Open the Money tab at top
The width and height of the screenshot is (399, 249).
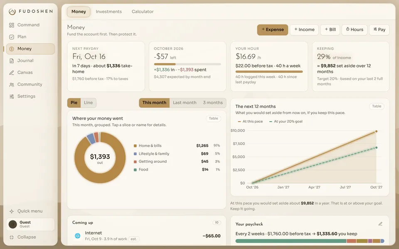[x=79, y=12]
